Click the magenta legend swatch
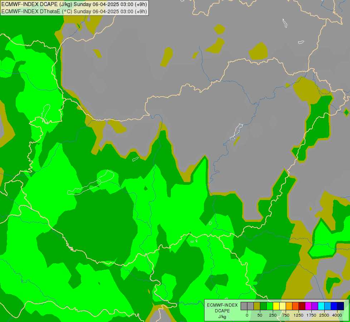Image resolution: width=350 pixels, height=322 pixels. (308, 306)
